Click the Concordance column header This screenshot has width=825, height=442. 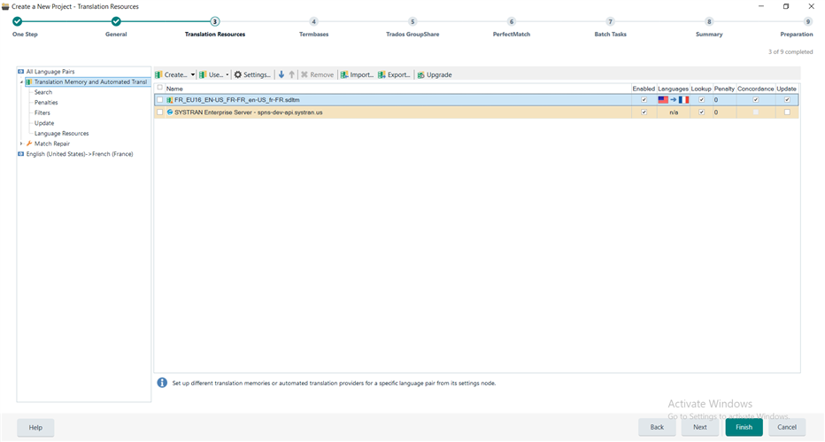(x=756, y=89)
